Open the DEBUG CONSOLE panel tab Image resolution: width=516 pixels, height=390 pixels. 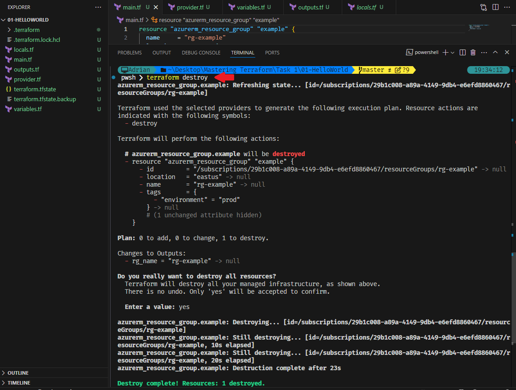coord(201,53)
